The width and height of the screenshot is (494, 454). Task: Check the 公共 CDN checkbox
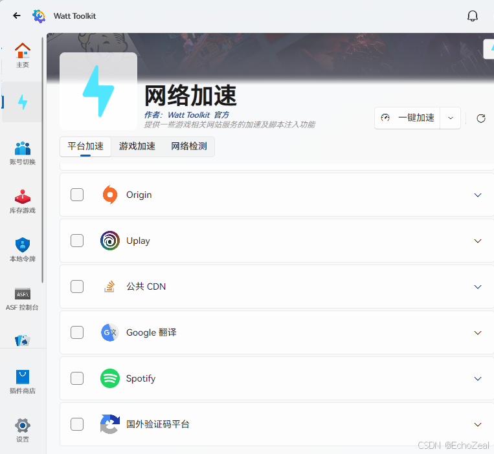(x=77, y=286)
